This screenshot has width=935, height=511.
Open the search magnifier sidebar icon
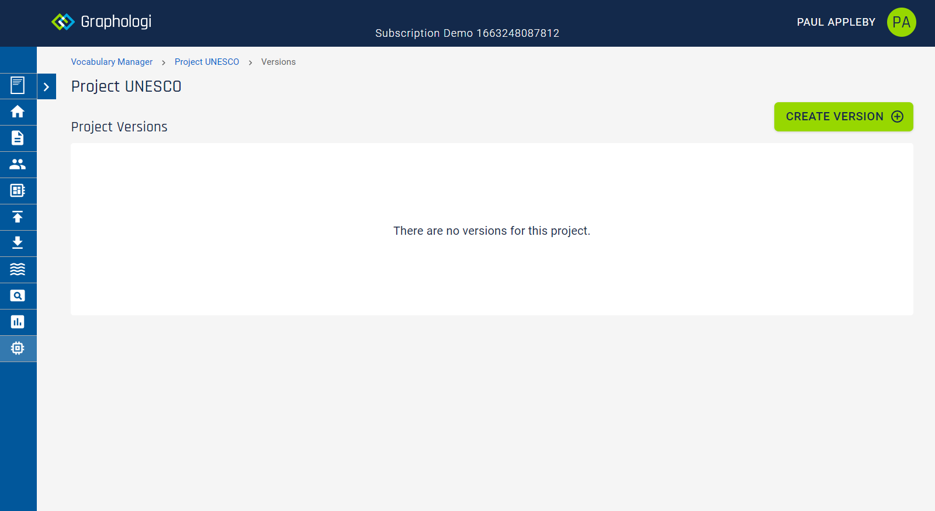pos(18,296)
